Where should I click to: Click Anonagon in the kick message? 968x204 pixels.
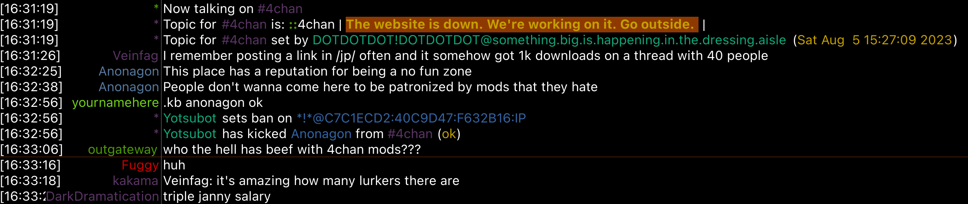pos(321,134)
